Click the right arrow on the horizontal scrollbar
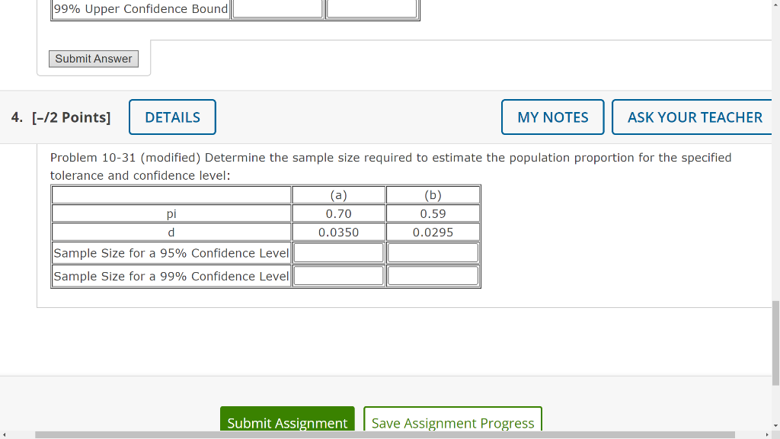780x439 pixels. [x=767, y=434]
